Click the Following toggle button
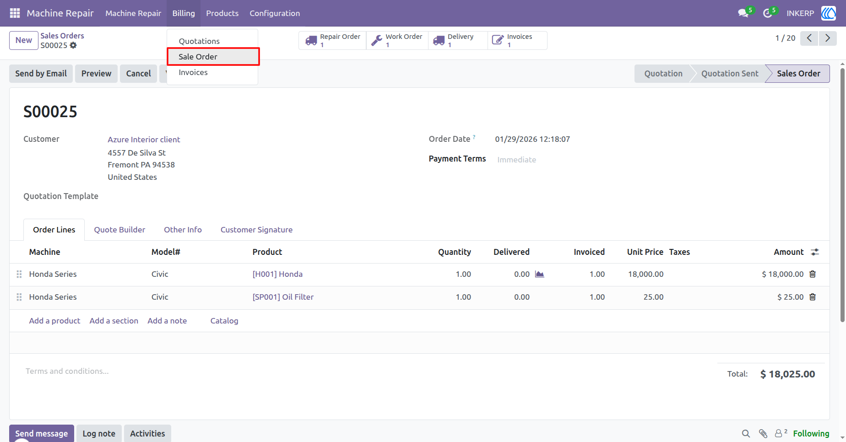 click(811, 433)
